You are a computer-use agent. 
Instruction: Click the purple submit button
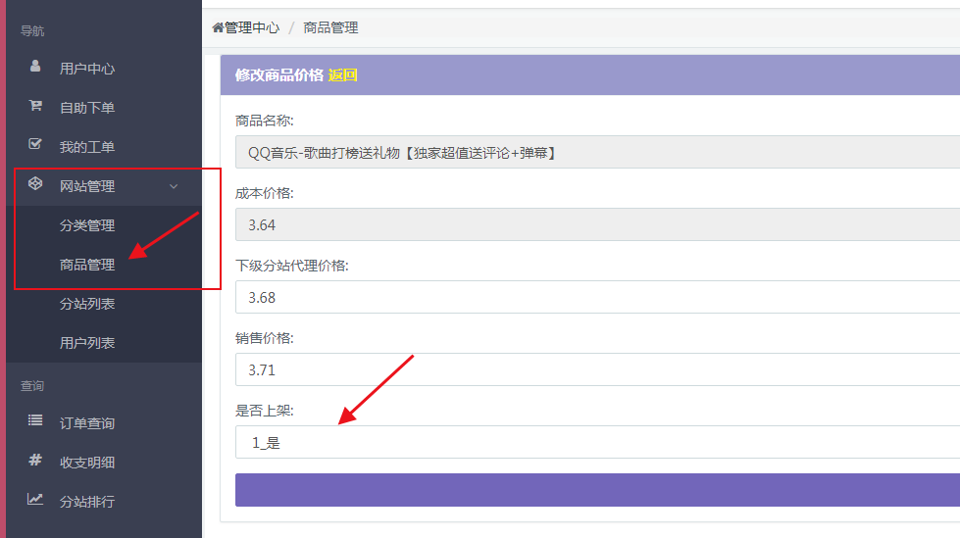596,490
